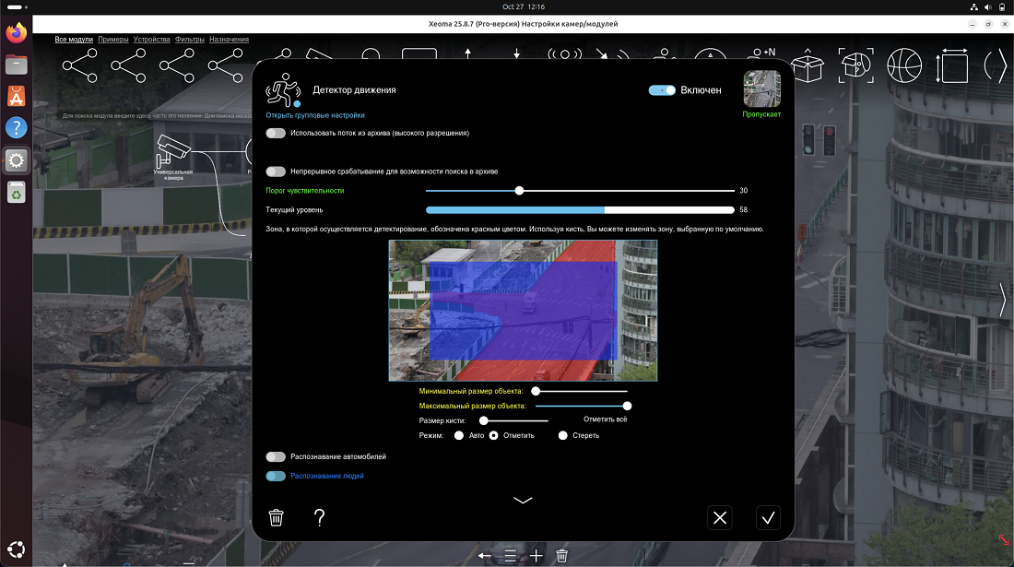Click the trash icon in the detector dialog
This screenshot has width=1014, height=567.
tap(276, 517)
